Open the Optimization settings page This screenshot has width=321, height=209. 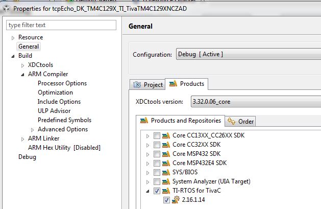(x=55, y=92)
